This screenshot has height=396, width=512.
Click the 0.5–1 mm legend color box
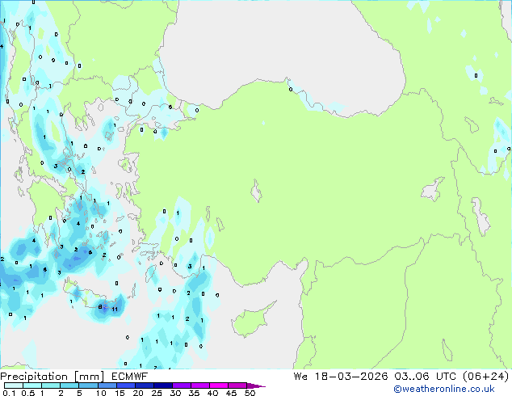(32, 385)
